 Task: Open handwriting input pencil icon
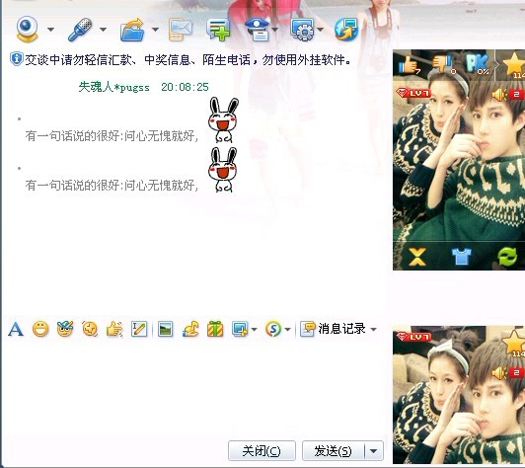[x=139, y=329]
